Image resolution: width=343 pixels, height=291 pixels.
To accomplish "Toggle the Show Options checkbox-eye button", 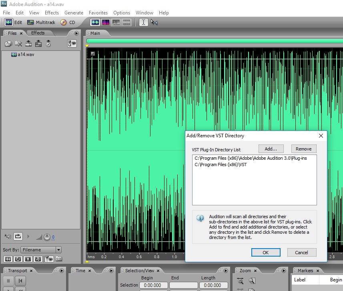I will [72, 44].
